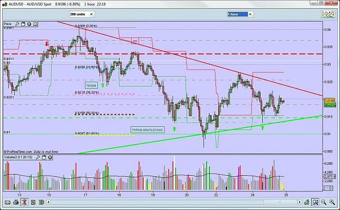Open Price panel alert bell
Image resolution: width=340 pixels, height=210 pixels.
pos(35,24)
